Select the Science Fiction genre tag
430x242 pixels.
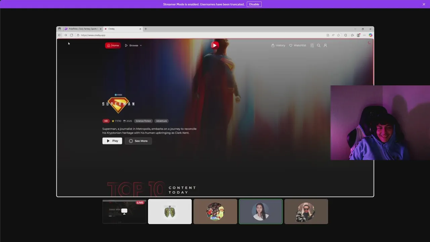(143, 121)
